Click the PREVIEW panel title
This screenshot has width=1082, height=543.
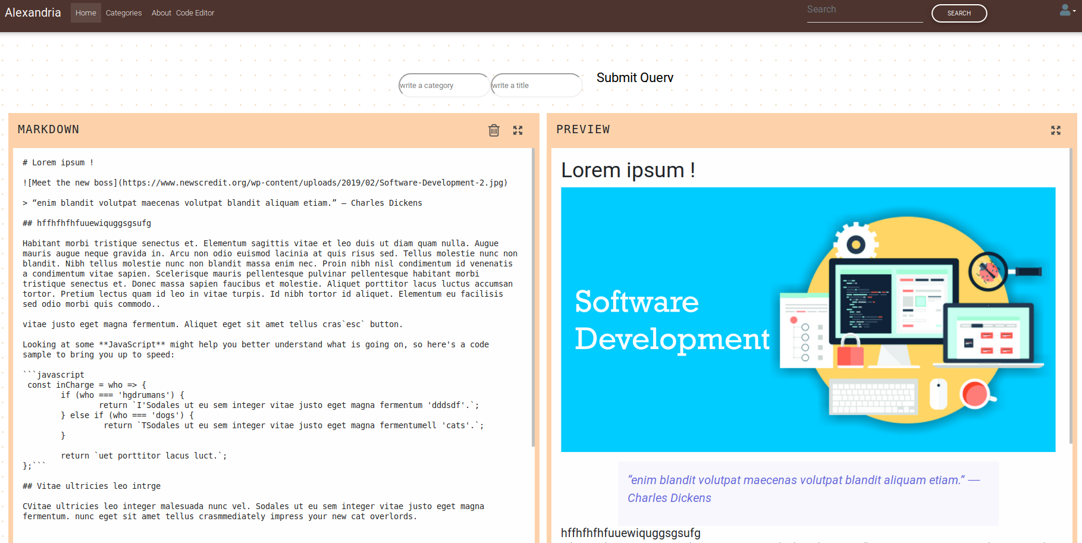pyautogui.click(x=583, y=129)
